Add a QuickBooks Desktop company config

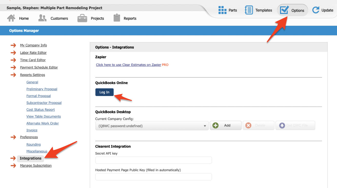226,125
